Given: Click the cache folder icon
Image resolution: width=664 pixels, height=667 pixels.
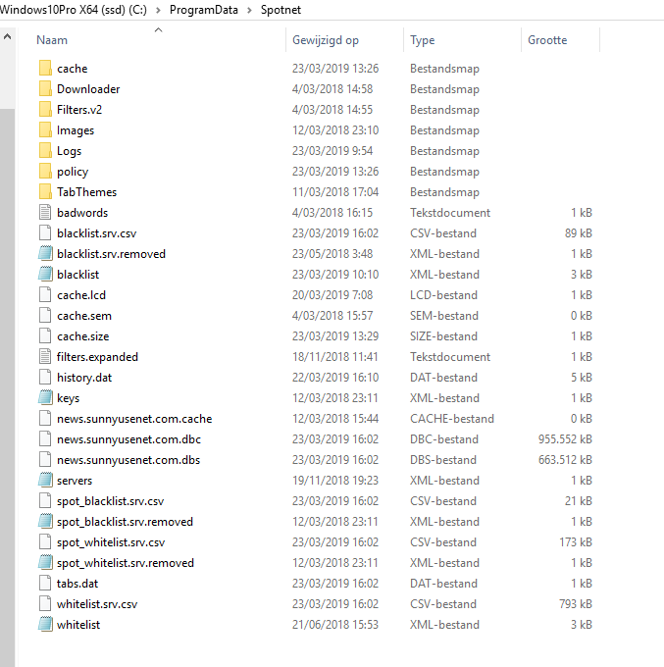Looking at the screenshot, I should 45,69.
